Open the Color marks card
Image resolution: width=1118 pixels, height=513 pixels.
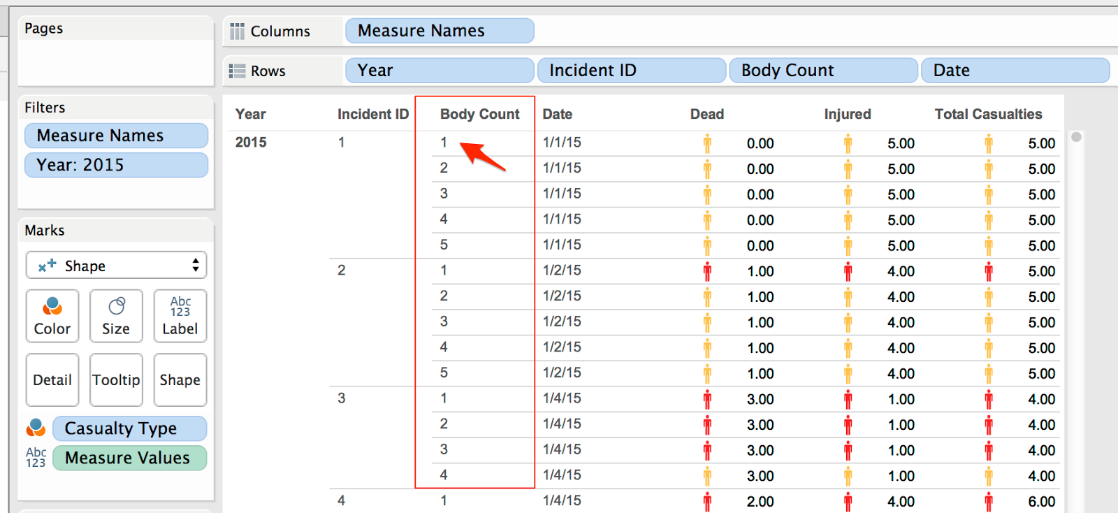coord(52,316)
